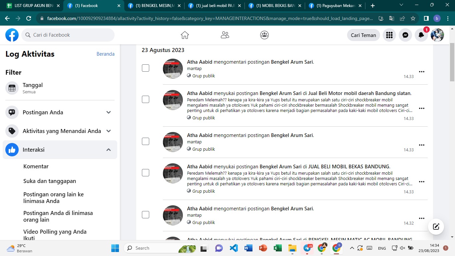This screenshot has width=455, height=256.
Task: Collapse the Interaksi section chevron
Action: pyautogui.click(x=109, y=150)
